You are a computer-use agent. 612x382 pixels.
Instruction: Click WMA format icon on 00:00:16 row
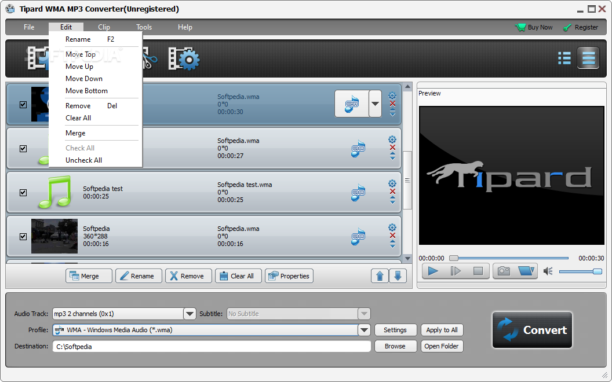point(358,237)
